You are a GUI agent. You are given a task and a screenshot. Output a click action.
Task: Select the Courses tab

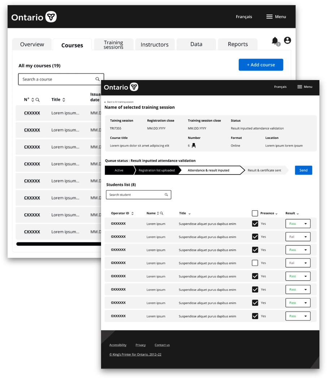(72, 45)
